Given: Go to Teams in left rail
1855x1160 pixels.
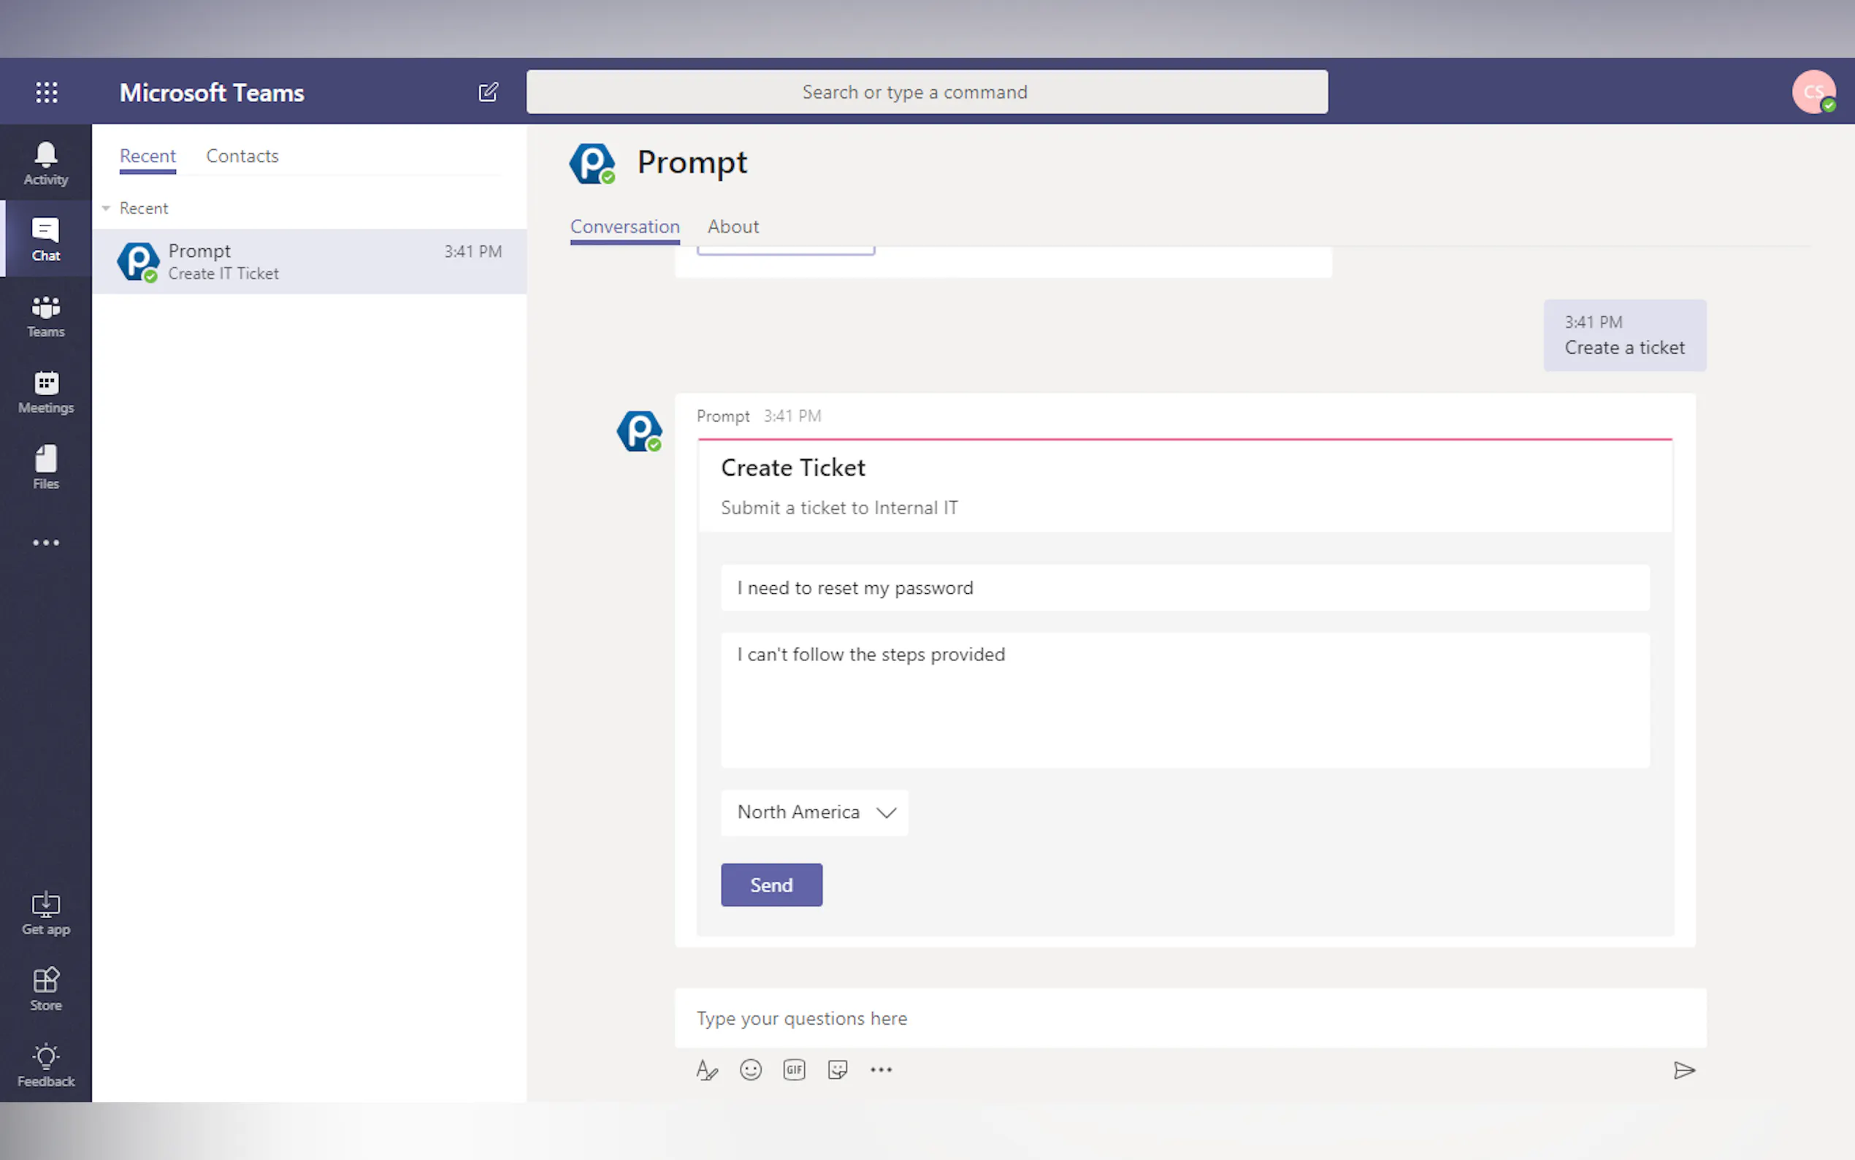Looking at the screenshot, I should point(46,316).
